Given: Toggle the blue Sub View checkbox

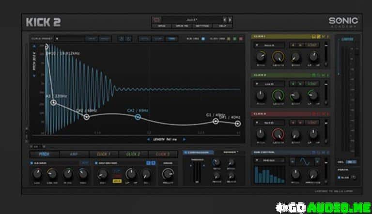Looking at the screenshot, I should pyautogui.click(x=203, y=39).
